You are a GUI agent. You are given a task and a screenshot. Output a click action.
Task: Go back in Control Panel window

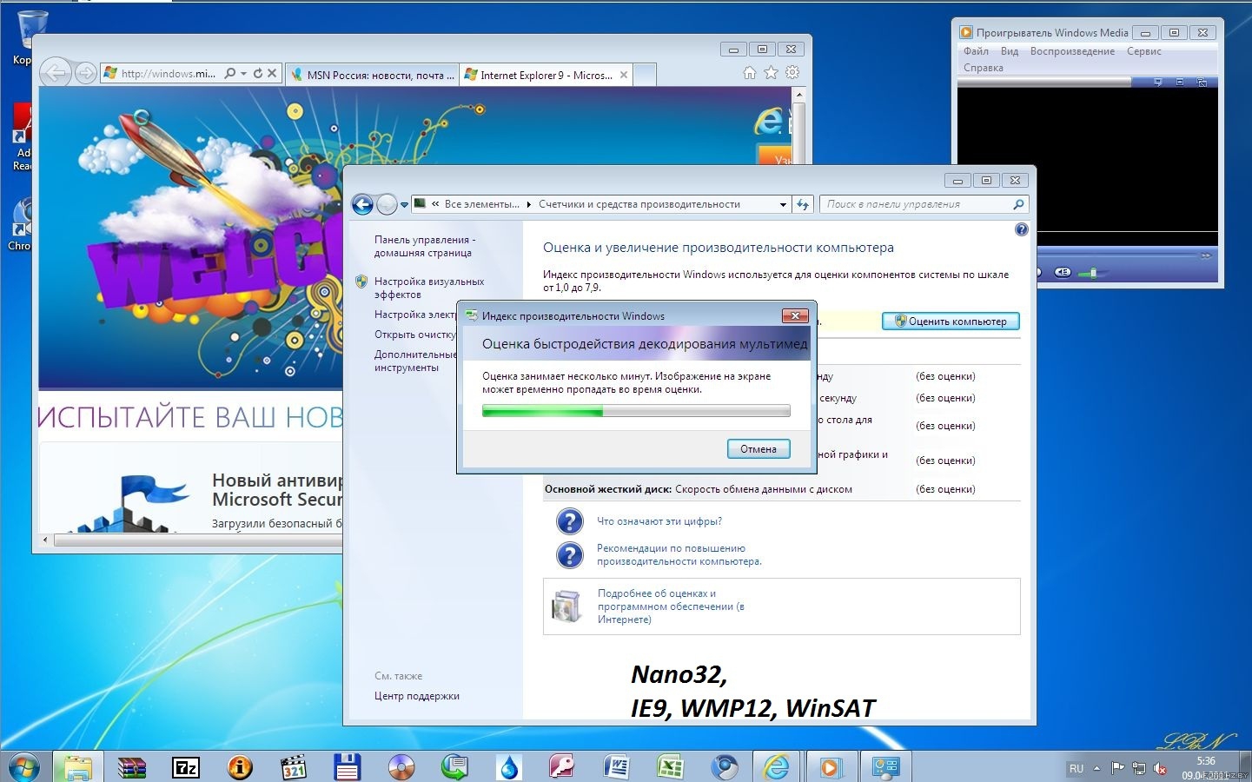362,204
